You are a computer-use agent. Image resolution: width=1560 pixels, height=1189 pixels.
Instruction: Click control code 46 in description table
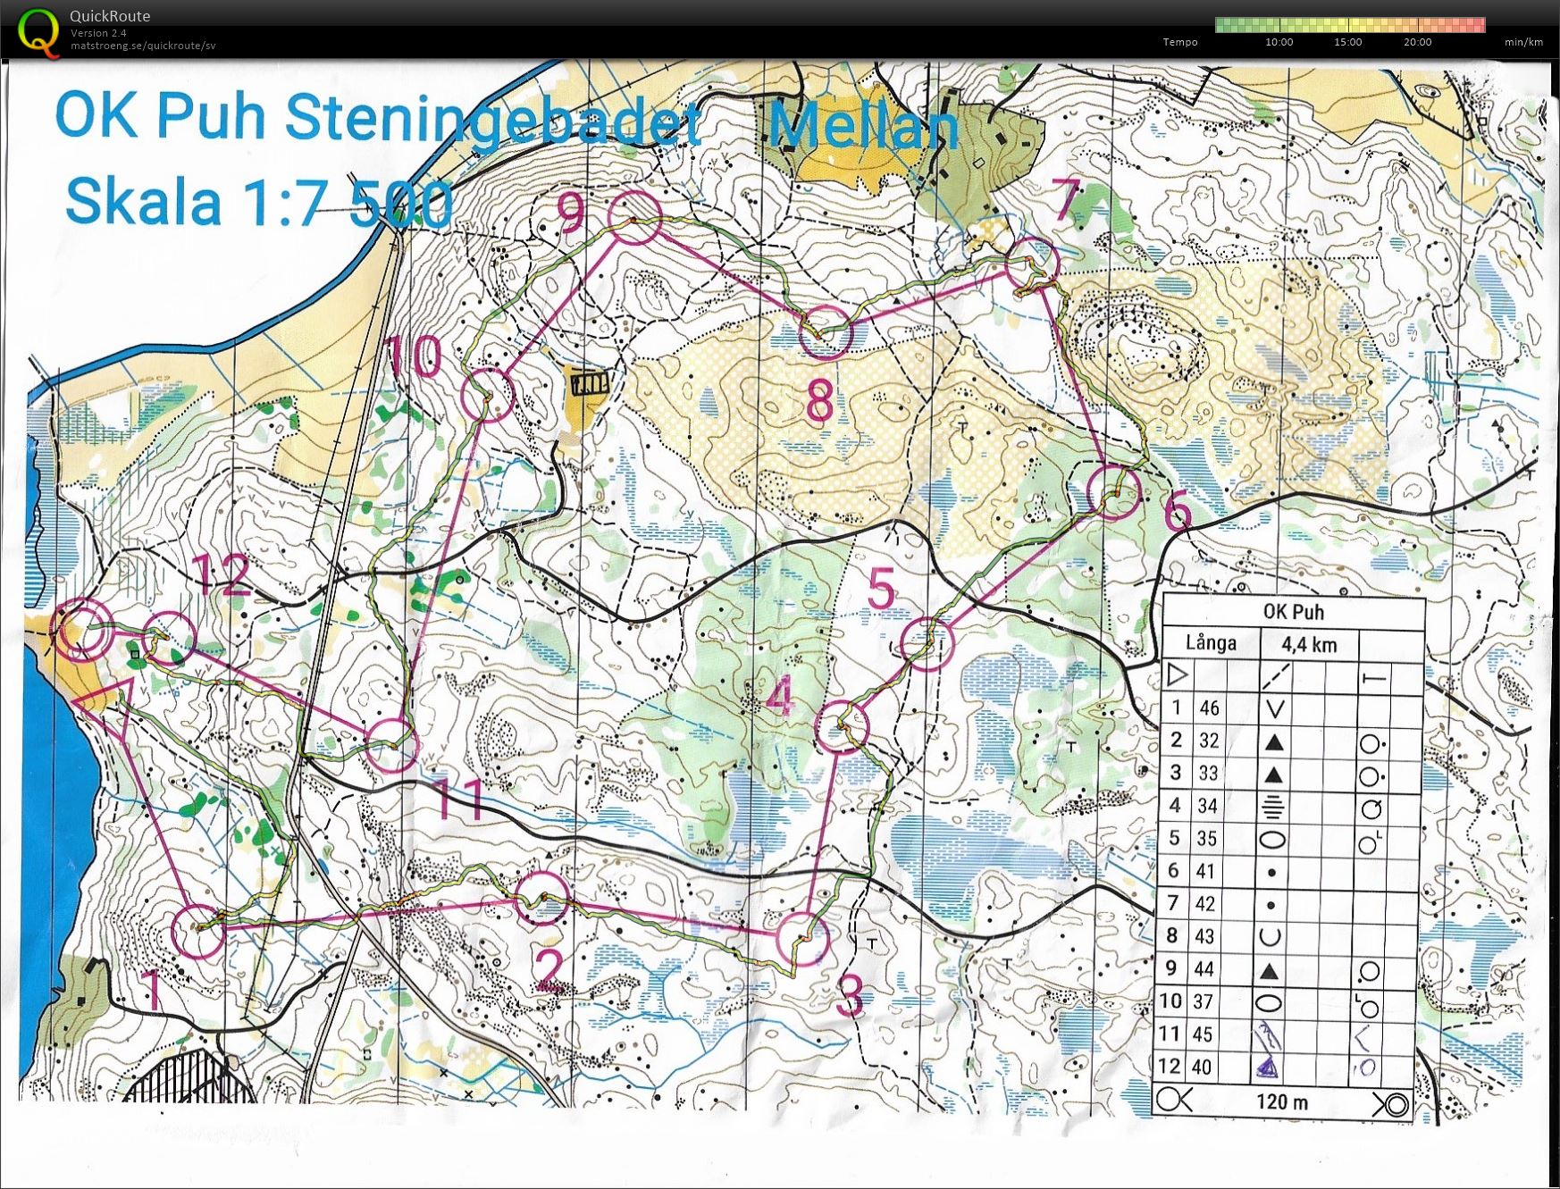point(1209,708)
